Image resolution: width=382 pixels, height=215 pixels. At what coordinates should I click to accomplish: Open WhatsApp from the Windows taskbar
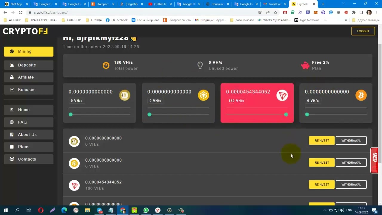point(146,210)
